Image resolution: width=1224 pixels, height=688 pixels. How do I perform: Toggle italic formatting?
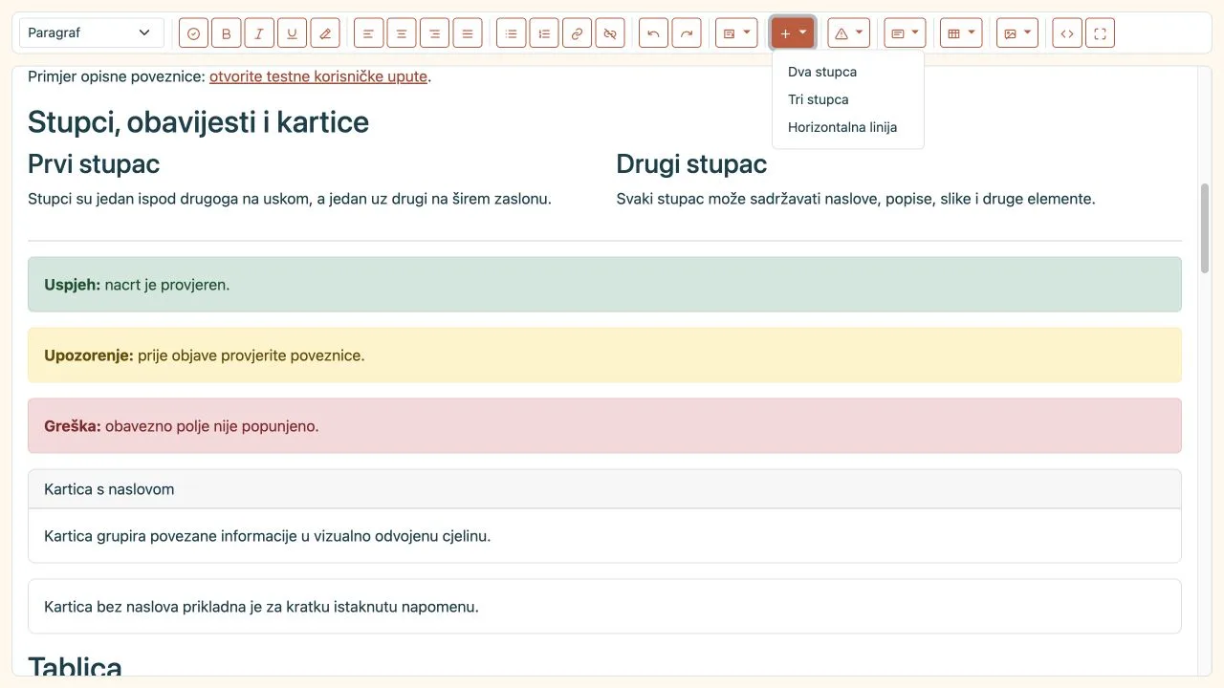259,33
